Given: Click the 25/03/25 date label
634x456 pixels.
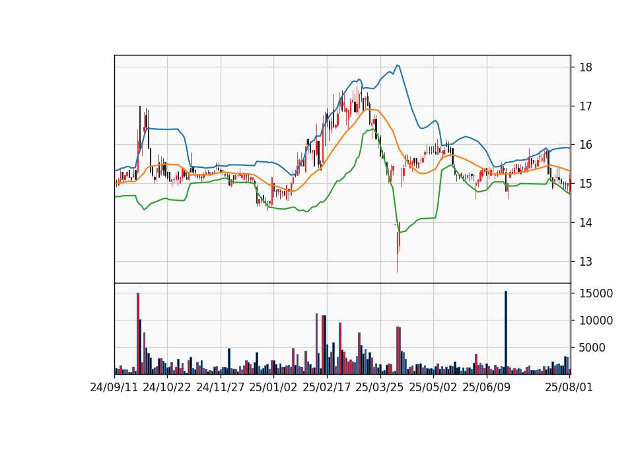Looking at the screenshot, I should pyautogui.click(x=380, y=387).
